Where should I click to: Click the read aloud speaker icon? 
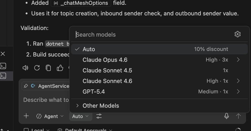[x=25, y=68]
